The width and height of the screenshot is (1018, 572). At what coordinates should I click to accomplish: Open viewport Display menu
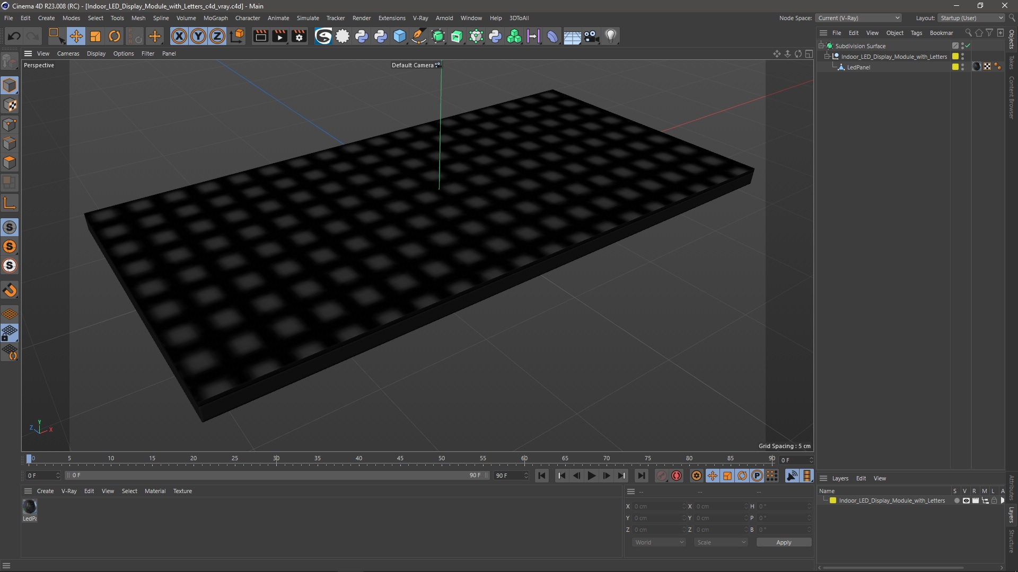(96, 53)
